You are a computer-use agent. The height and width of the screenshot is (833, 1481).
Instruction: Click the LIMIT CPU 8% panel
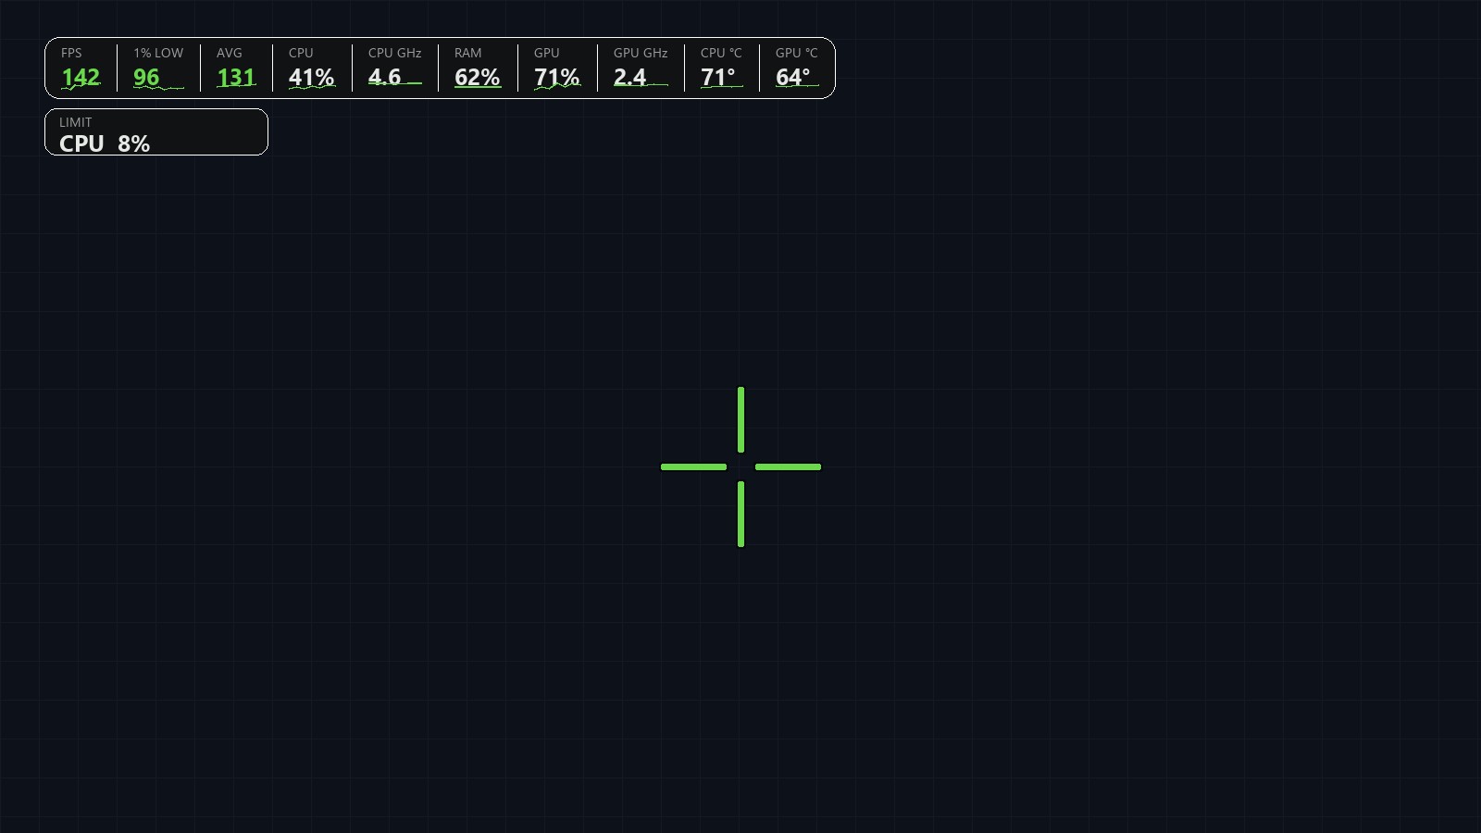(x=156, y=132)
